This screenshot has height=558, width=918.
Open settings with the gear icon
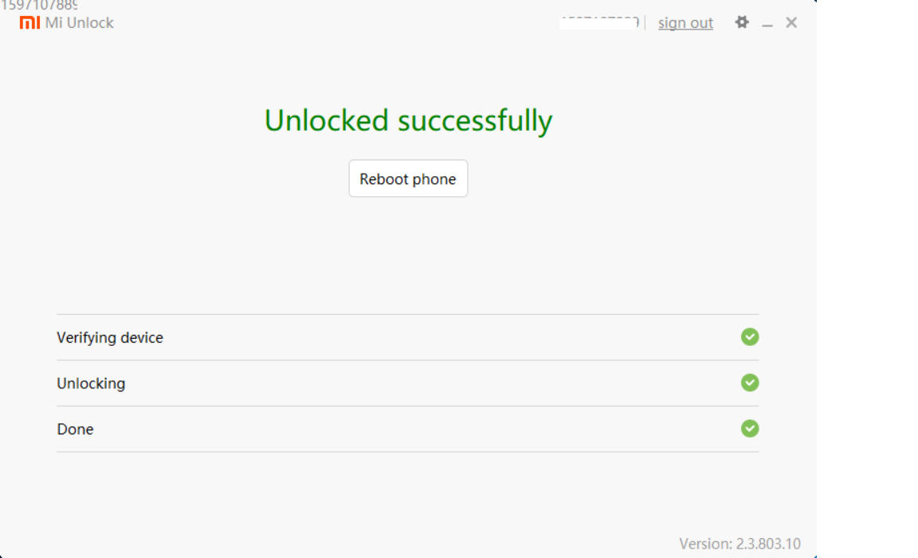click(x=742, y=22)
